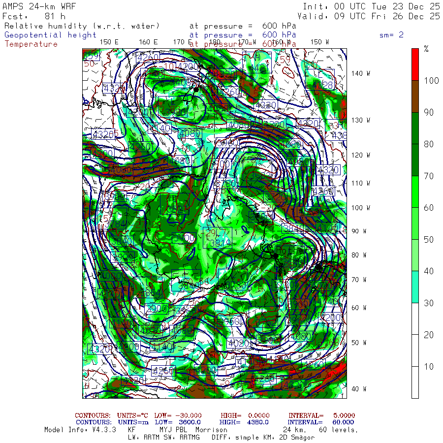Click the bright green 60–70% colorbar segment

pyautogui.click(x=415, y=192)
